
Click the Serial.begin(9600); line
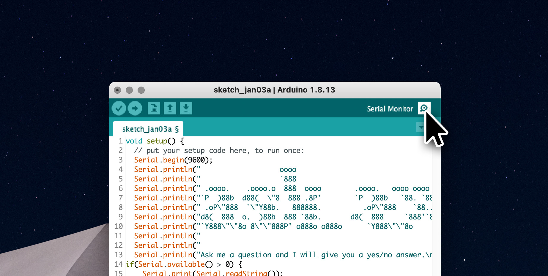tap(173, 160)
